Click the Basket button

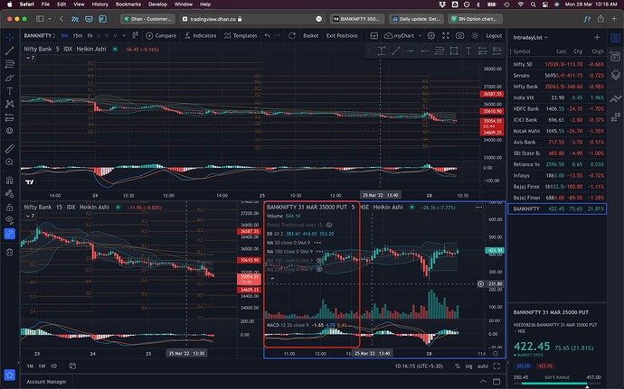[x=311, y=36]
